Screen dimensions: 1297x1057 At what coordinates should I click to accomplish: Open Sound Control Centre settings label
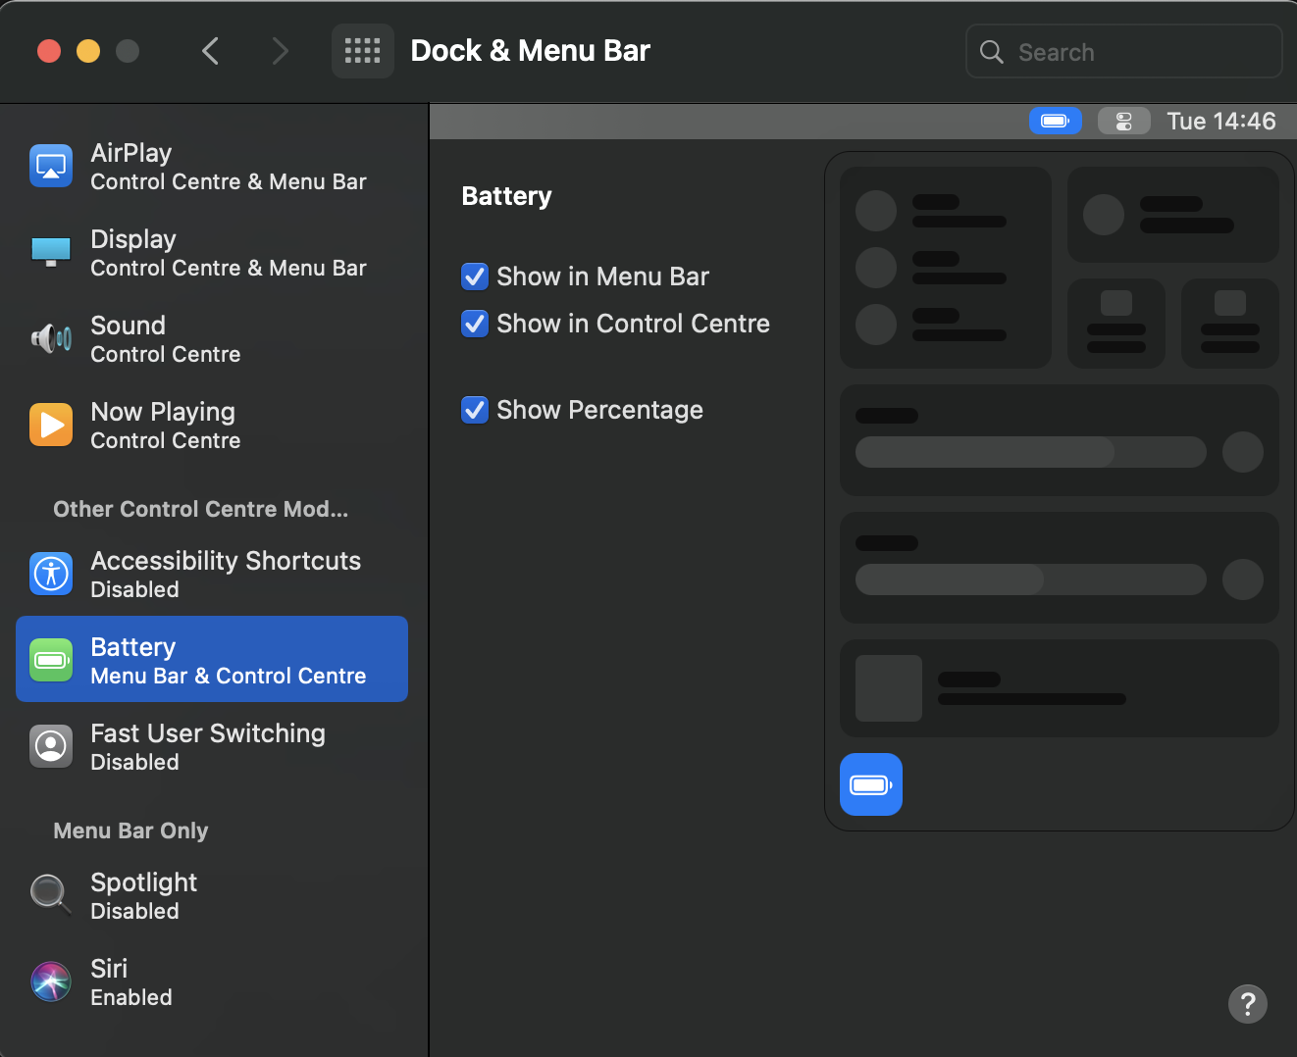(x=166, y=339)
